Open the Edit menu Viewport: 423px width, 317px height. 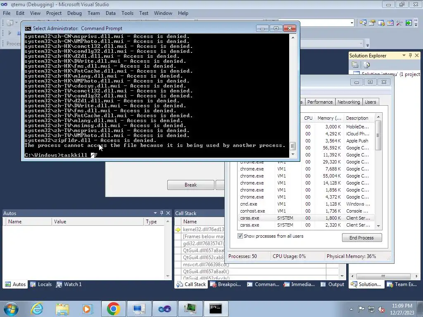20,13
